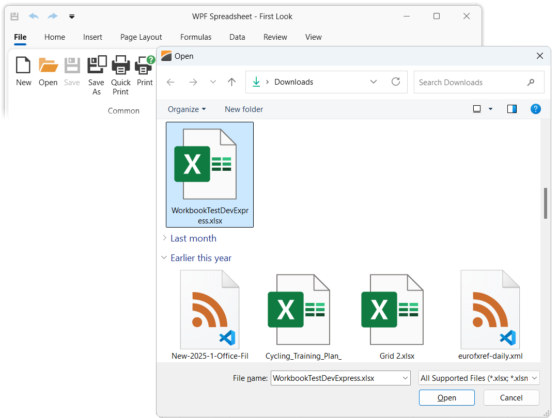This screenshot has width=558, height=418.
Task: Minimize the WPF Spreadsheet window
Action: [x=407, y=16]
